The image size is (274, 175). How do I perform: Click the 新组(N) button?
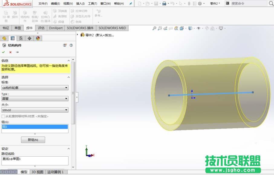point(33,139)
